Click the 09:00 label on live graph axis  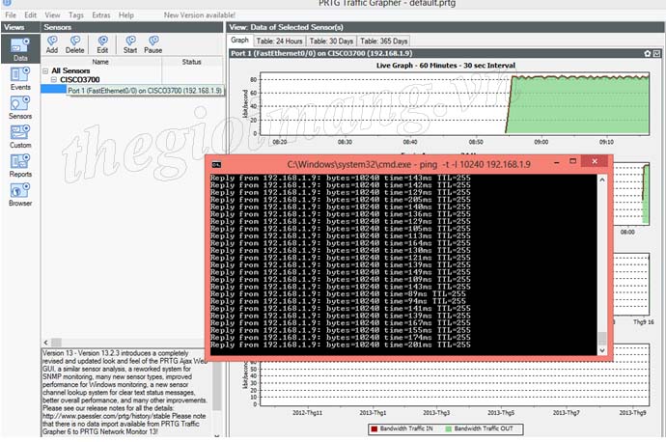click(x=541, y=142)
